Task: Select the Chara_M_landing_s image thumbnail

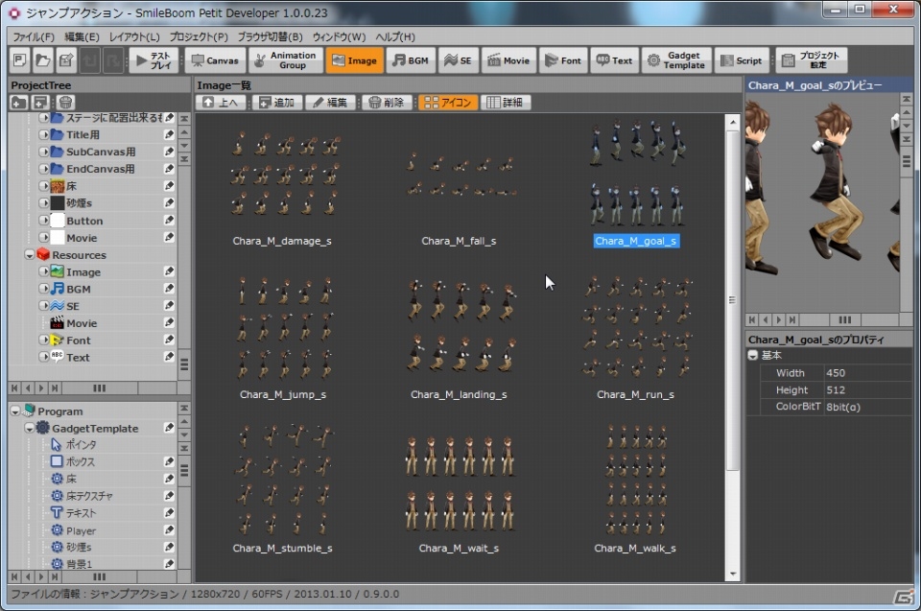Action: point(460,327)
